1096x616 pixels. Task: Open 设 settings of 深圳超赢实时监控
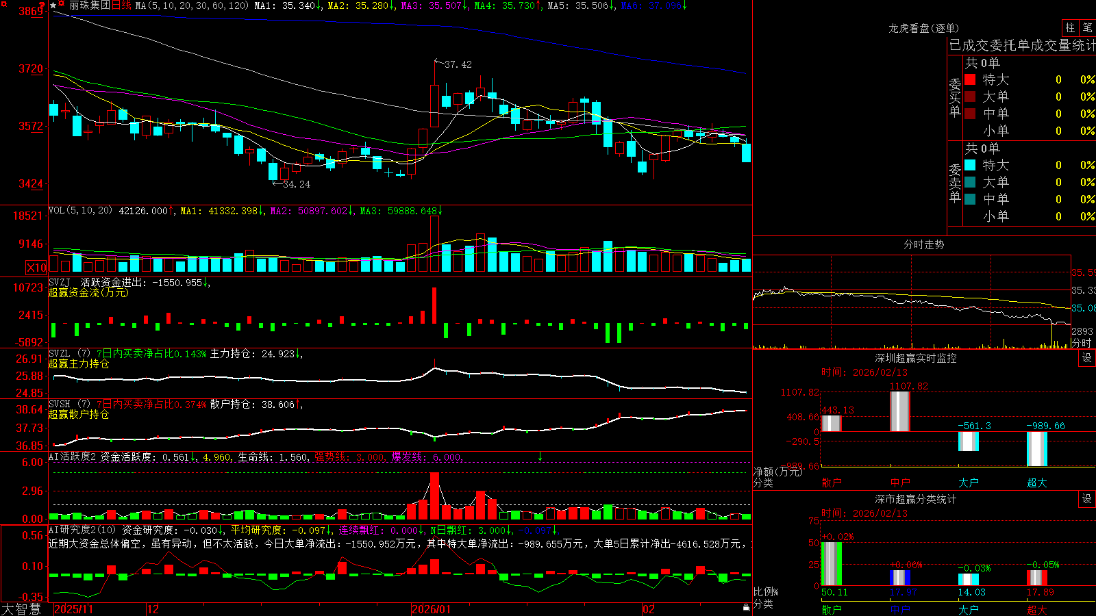[1087, 358]
